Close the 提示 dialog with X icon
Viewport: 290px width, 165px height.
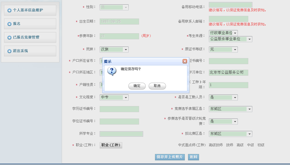(185, 61)
